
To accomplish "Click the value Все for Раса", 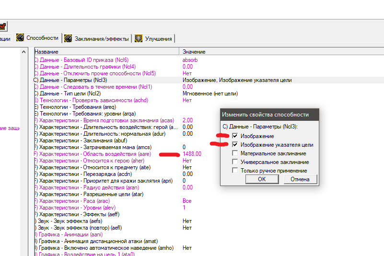I will point(187,201).
